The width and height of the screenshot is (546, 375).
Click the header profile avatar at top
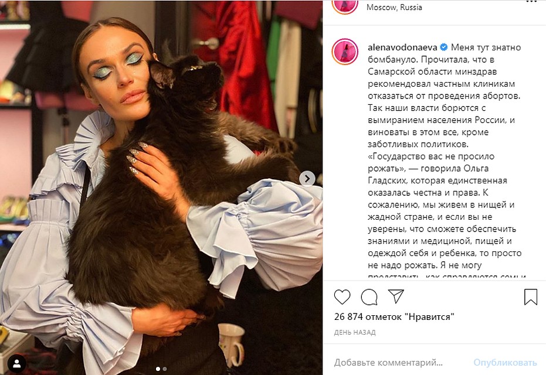(x=345, y=6)
